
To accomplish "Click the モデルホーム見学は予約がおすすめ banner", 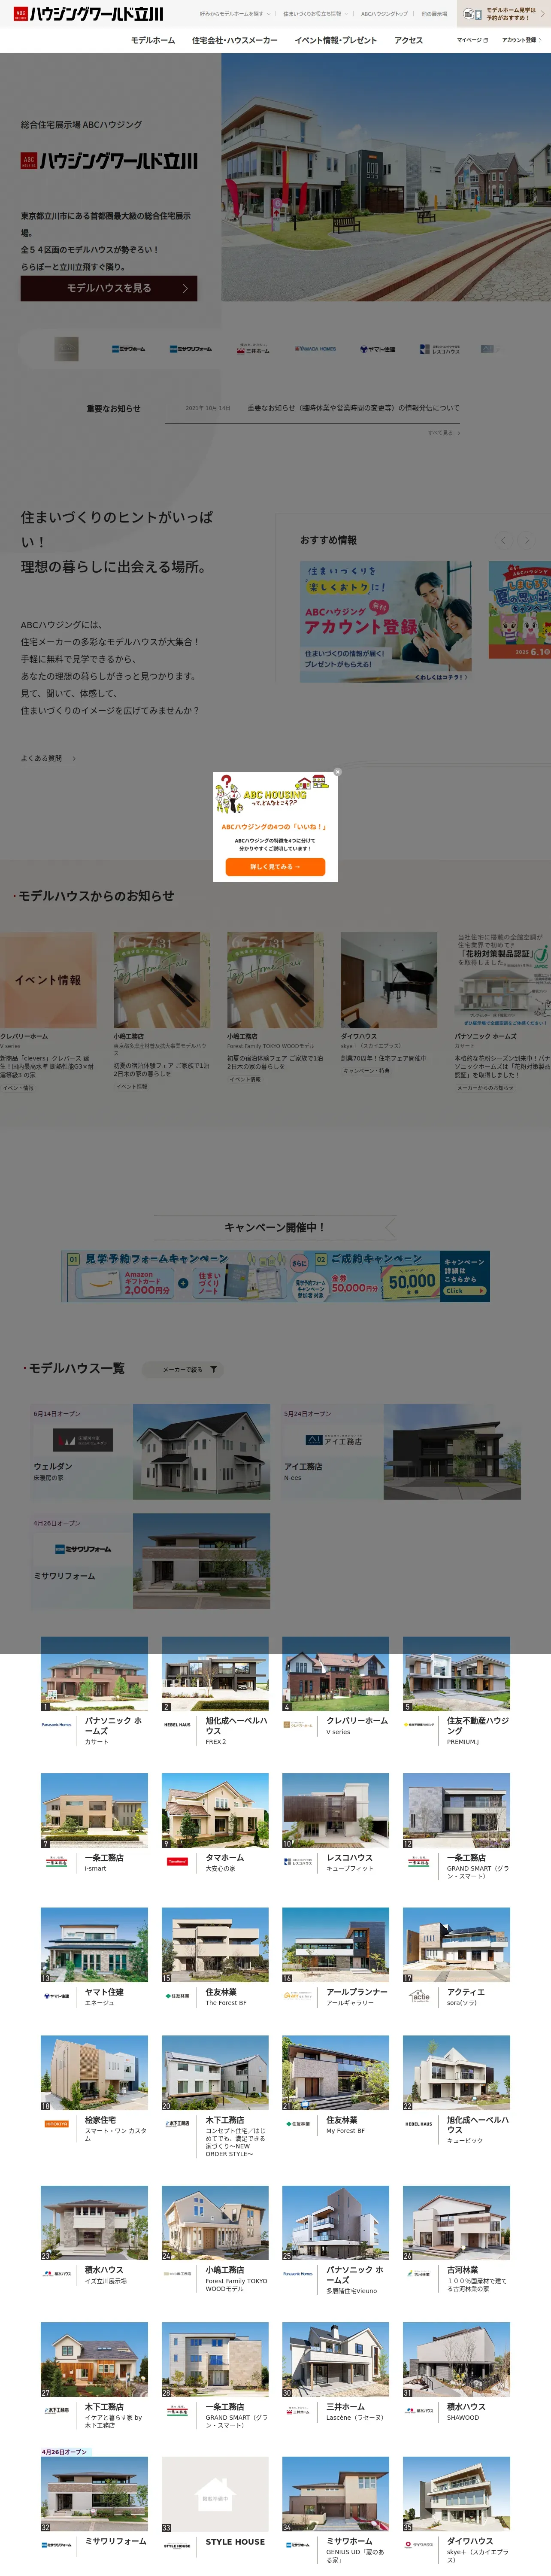I will (x=504, y=14).
